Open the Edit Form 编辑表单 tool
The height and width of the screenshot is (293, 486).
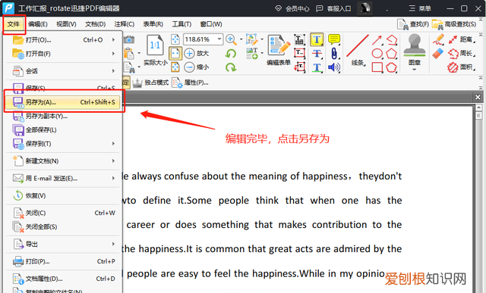click(279, 50)
